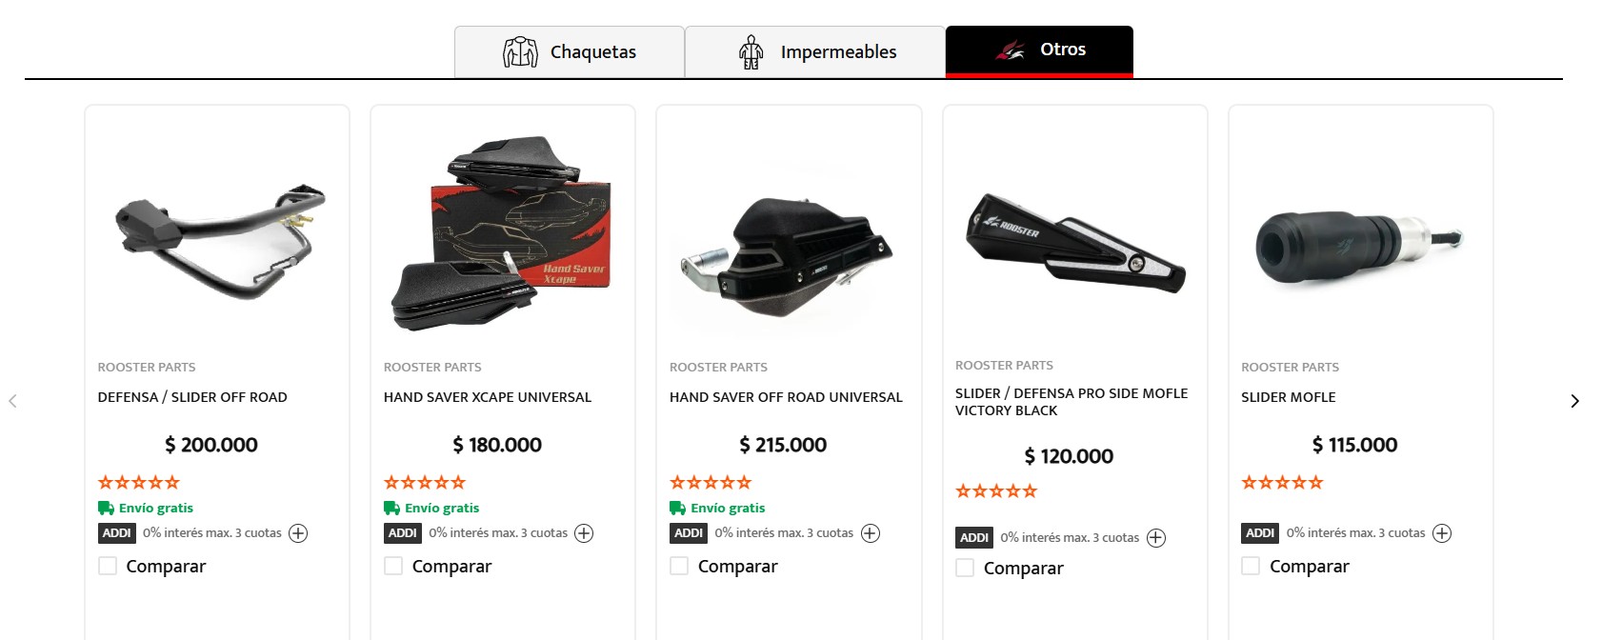Click the star rating under Slider Mofle

click(1282, 483)
